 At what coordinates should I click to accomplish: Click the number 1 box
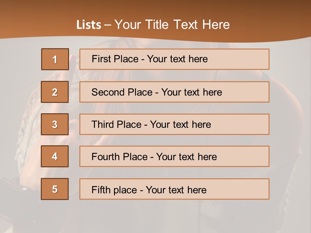pos(55,59)
